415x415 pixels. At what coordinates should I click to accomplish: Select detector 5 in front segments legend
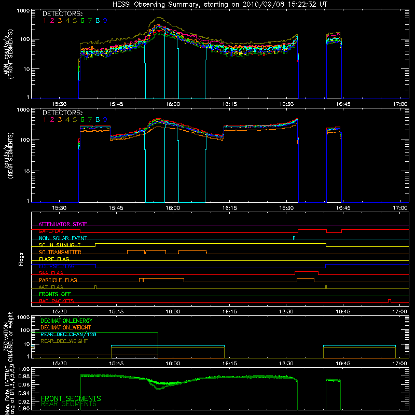click(75, 21)
